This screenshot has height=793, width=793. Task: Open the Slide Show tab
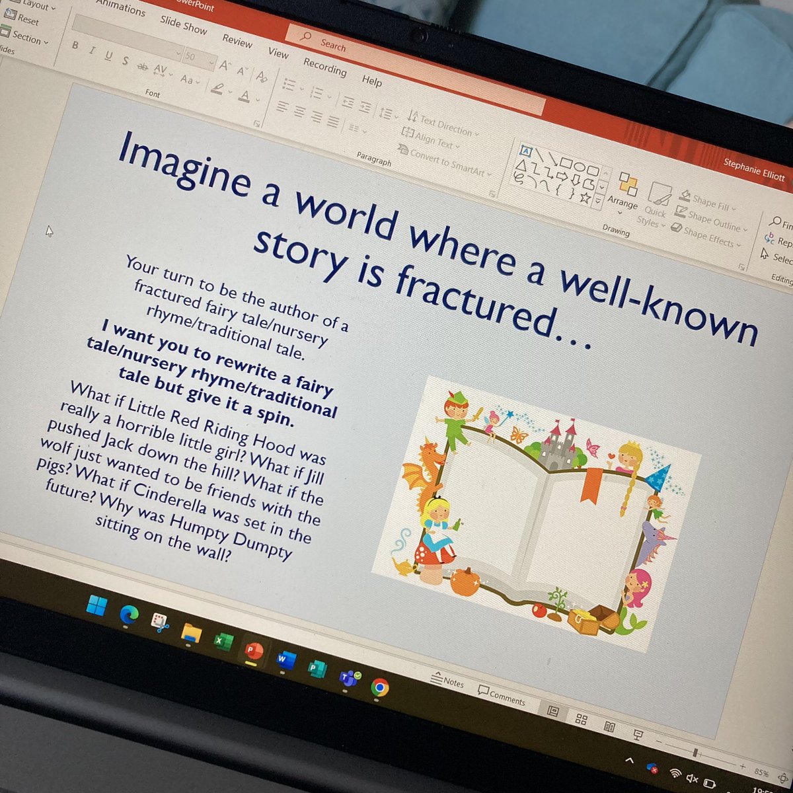[183, 24]
